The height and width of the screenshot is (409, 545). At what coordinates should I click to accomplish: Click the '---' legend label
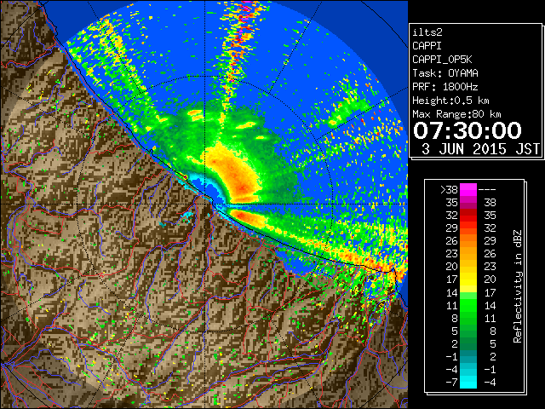(x=487, y=190)
